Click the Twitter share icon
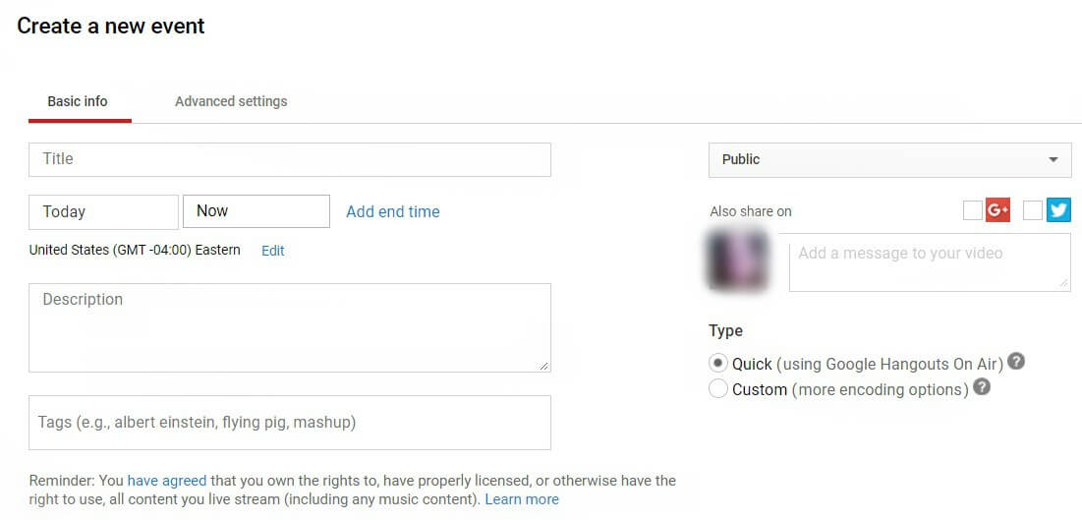The image size is (1082, 520). [x=1058, y=210]
